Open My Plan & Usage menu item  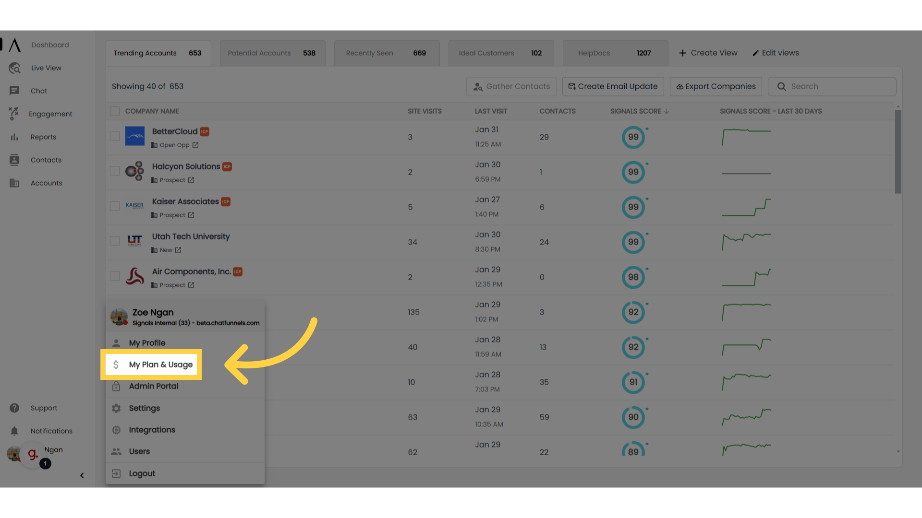click(x=160, y=365)
